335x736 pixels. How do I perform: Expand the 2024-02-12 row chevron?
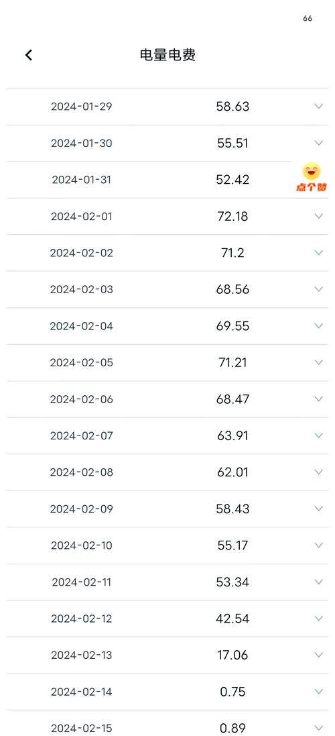319,618
